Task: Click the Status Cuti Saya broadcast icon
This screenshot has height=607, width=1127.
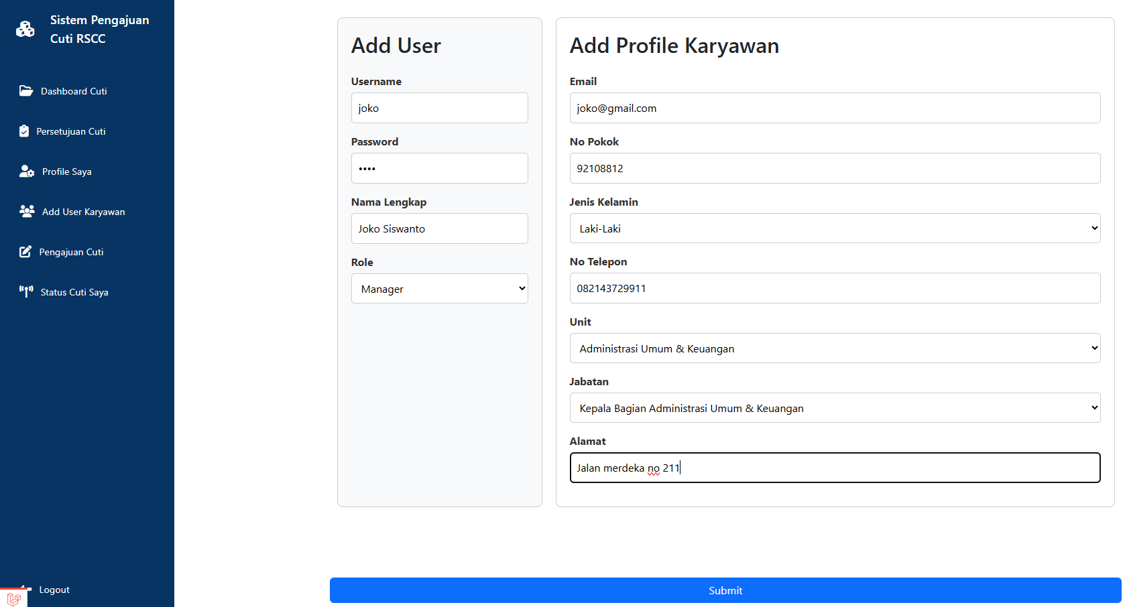Action: [26, 291]
